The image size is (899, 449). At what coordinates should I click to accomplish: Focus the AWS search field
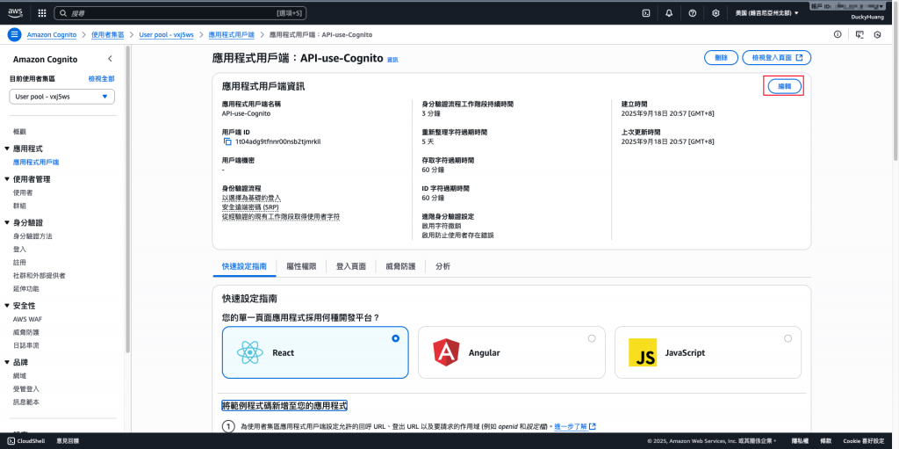tap(180, 12)
